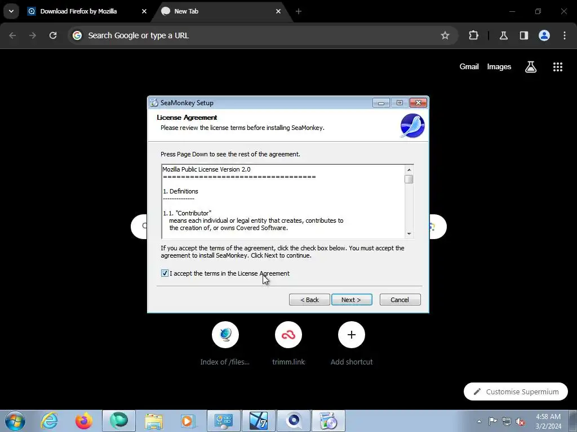Open the taskbar clock 4:58 AM

click(x=548, y=421)
